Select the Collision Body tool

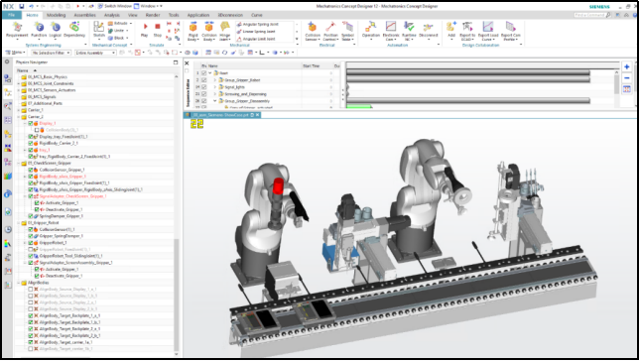tap(209, 31)
